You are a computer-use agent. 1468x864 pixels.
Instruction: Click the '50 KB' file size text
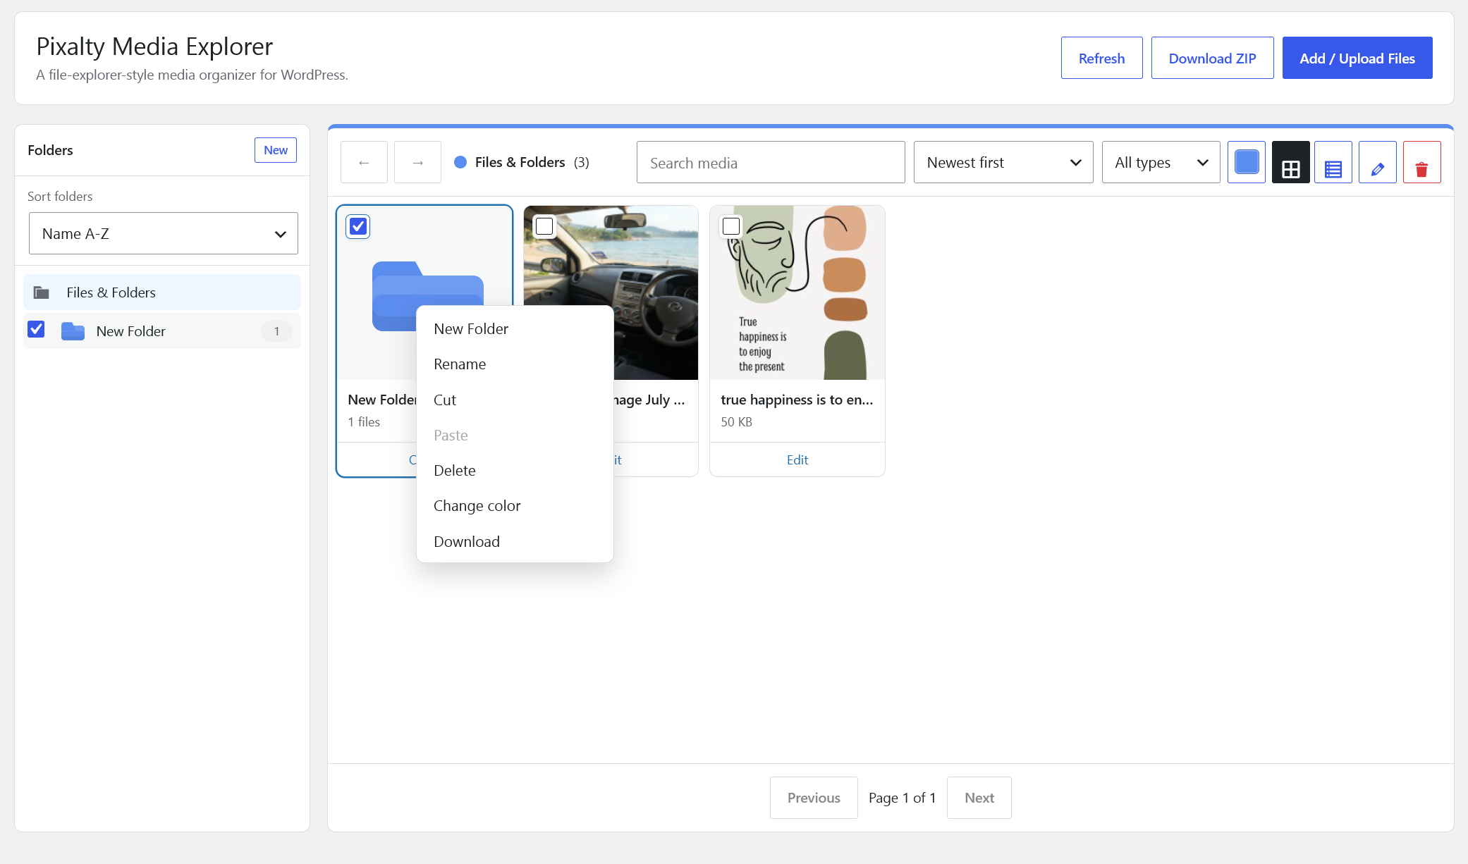click(x=736, y=422)
